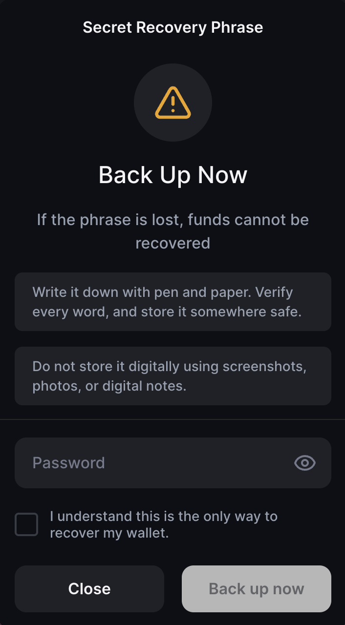
Task: Click the word "Phrase" in the header
Action: [x=237, y=27]
